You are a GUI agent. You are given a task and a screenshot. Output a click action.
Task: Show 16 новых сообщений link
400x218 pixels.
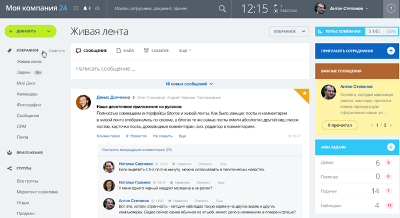[189, 84]
